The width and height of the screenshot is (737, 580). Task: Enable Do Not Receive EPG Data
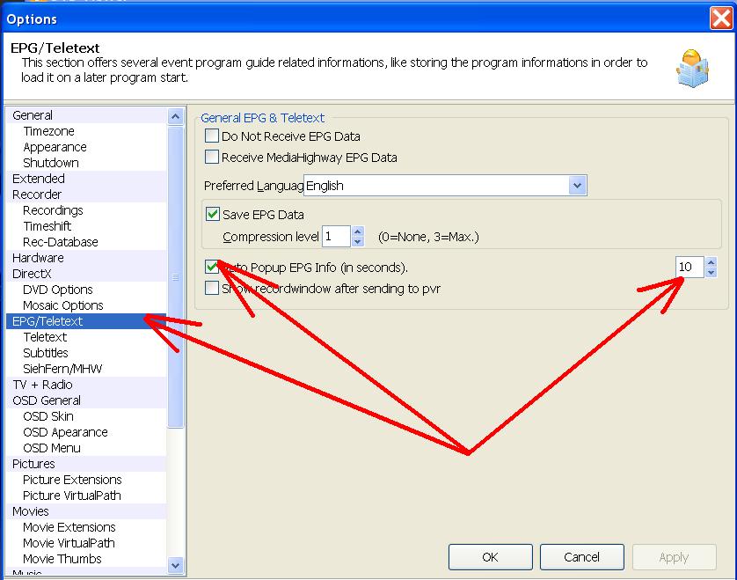212,136
